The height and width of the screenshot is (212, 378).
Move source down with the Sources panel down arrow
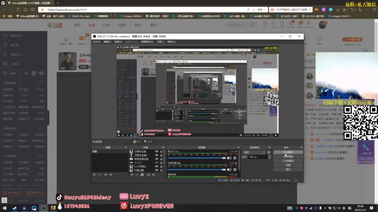click(x=154, y=175)
